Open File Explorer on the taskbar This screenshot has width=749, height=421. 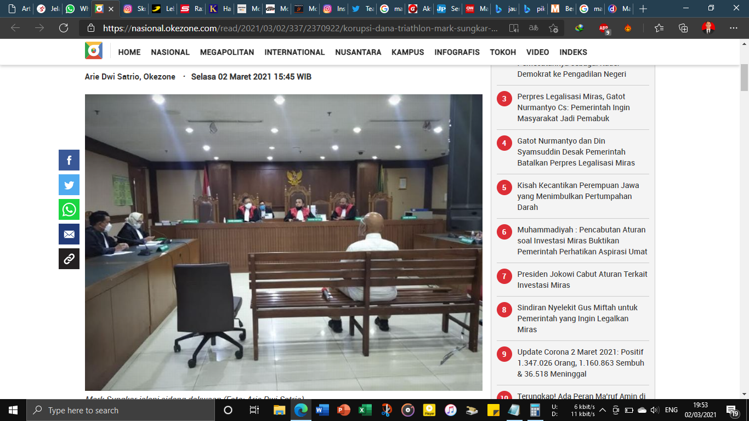point(280,410)
